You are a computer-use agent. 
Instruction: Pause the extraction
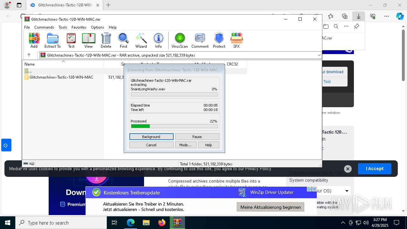point(197,136)
